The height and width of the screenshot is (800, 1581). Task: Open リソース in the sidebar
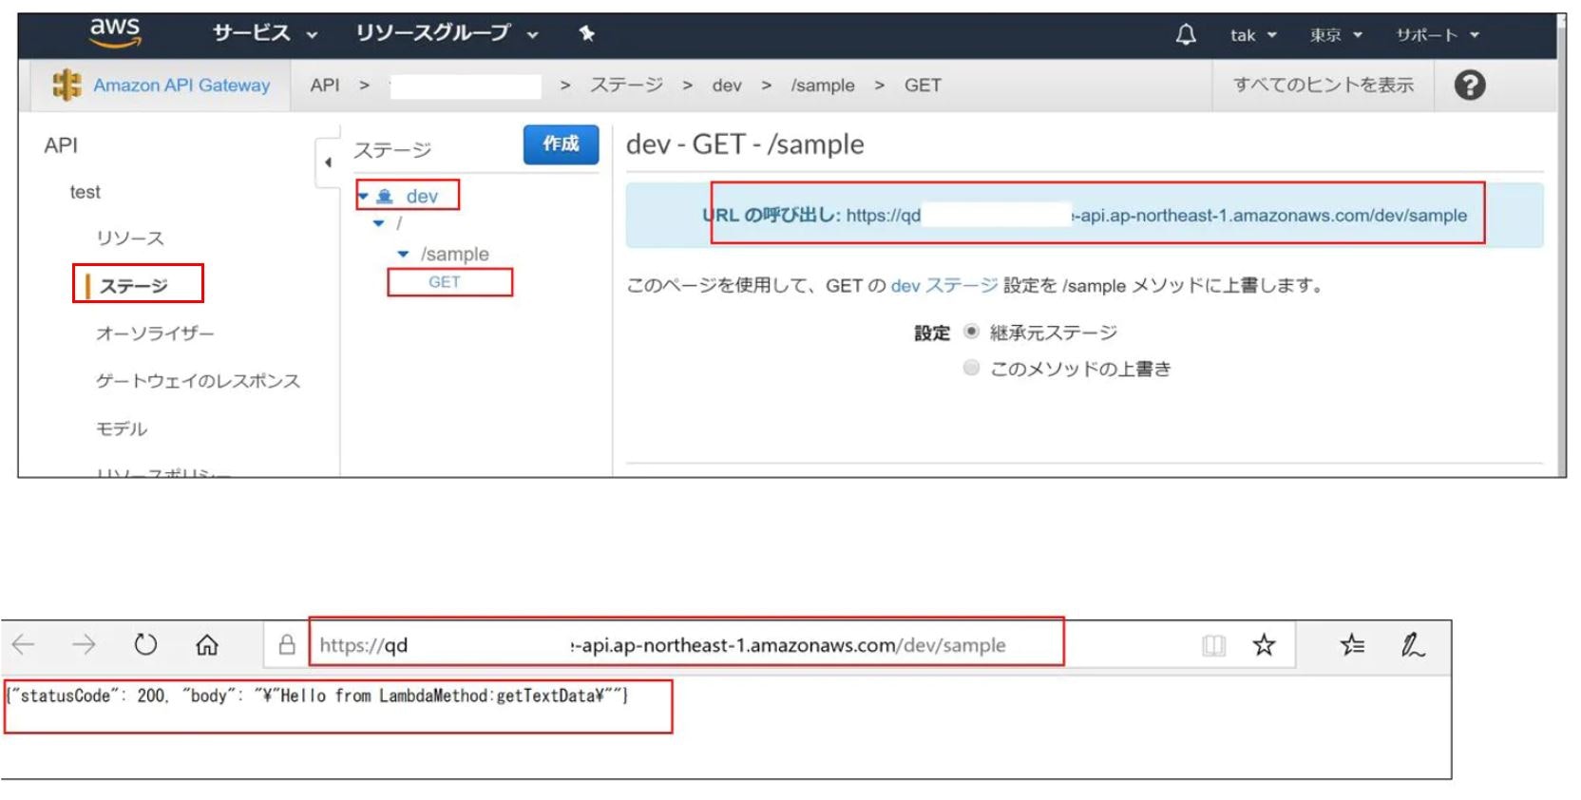coord(130,238)
